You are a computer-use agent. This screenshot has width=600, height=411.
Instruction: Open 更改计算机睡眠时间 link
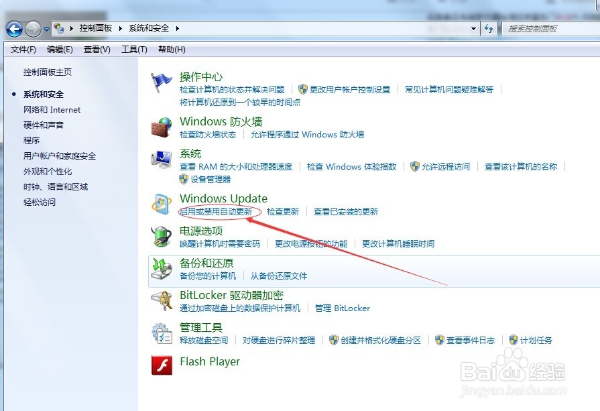tap(398, 244)
